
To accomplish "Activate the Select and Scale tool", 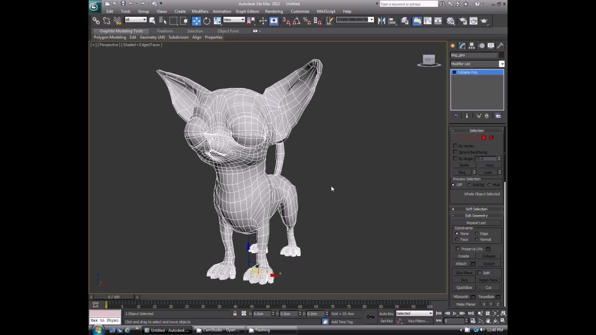I will (218, 20).
